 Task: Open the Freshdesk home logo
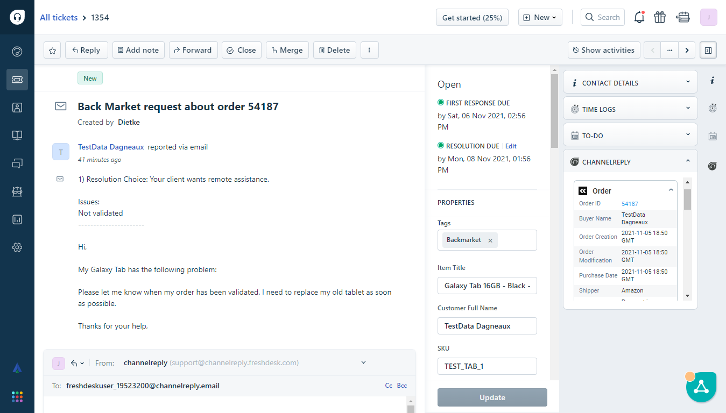17,17
